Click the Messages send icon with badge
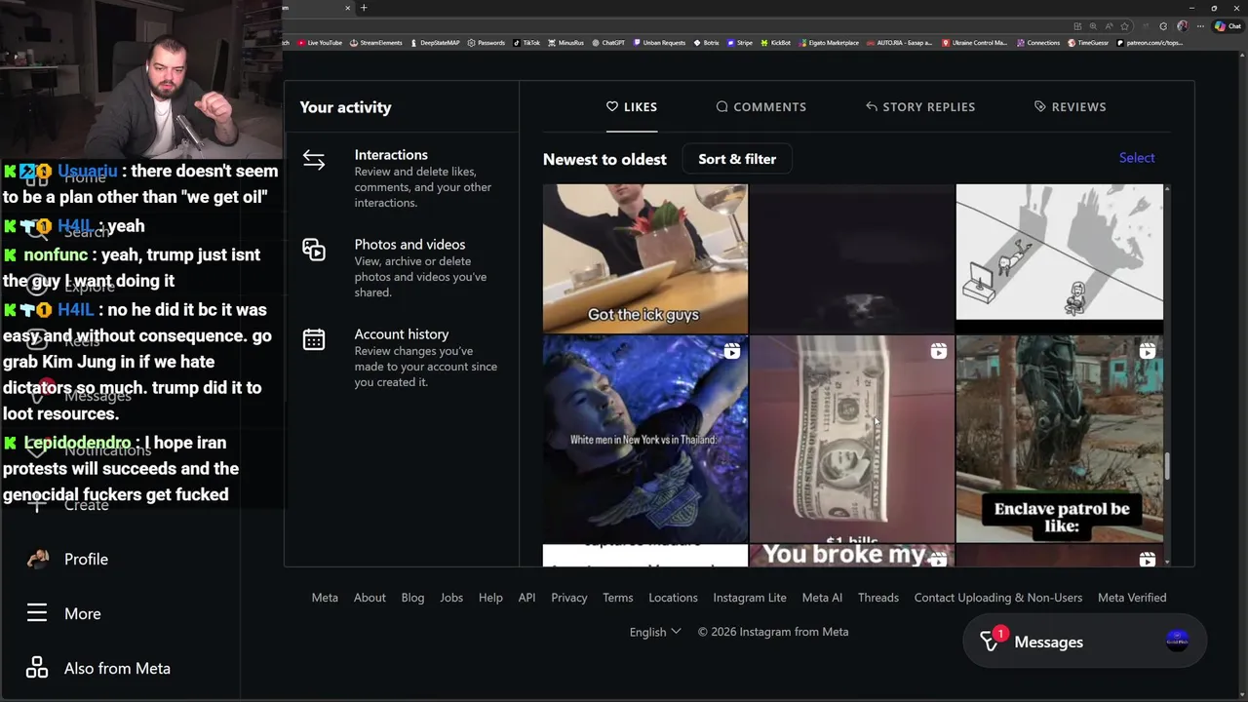The height and width of the screenshot is (702, 1248). coord(992,641)
